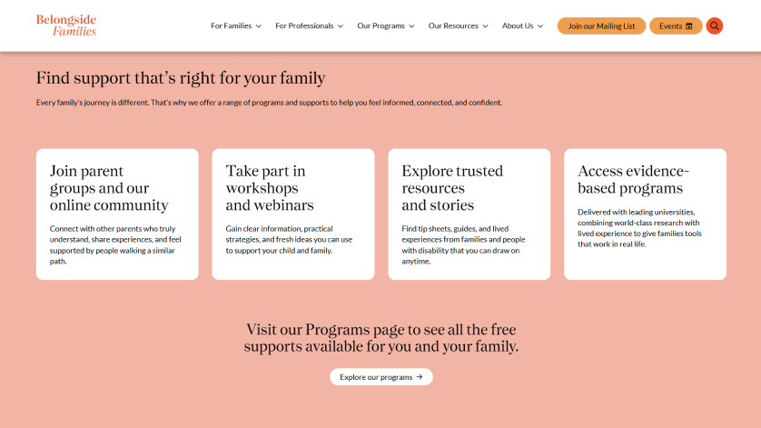Open the For Professionals menu

pos(304,25)
